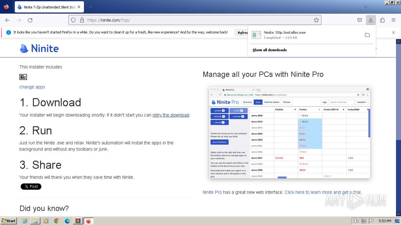The image size is (401, 225).
Task: Expand the list all tabs arrow
Action: [365, 7]
